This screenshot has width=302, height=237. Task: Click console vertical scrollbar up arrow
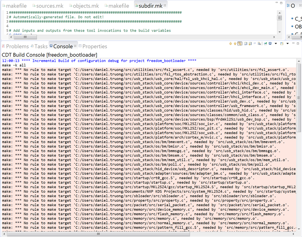click(x=299, y=61)
